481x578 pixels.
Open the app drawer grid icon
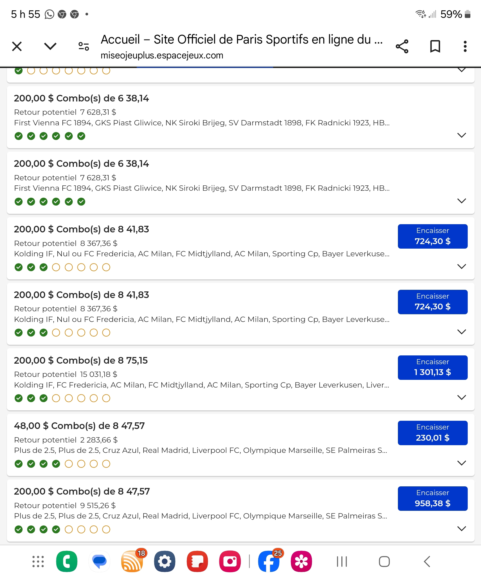click(38, 562)
